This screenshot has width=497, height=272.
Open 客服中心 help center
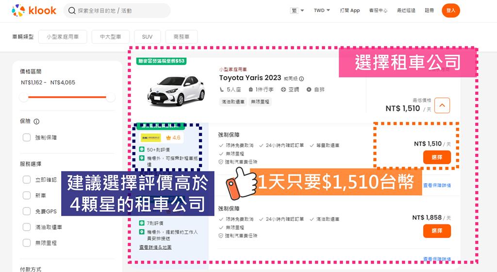[378, 11]
